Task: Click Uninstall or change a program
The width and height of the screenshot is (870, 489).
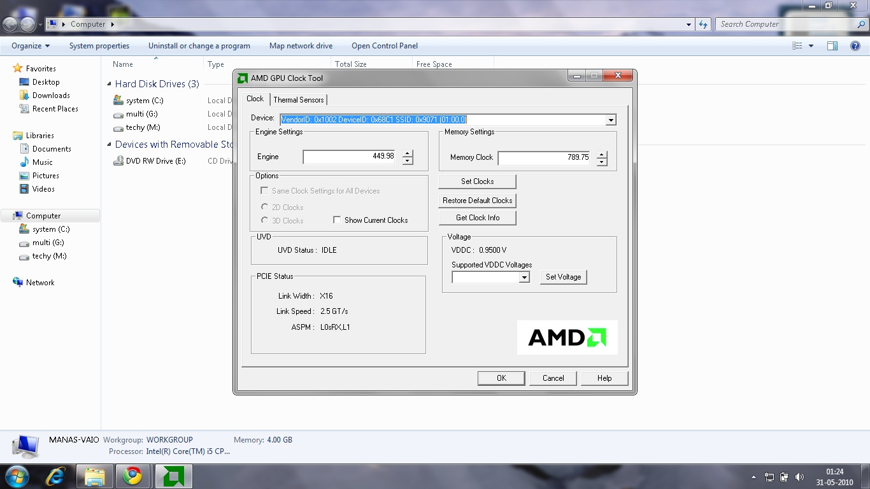Action: click(199, 46)
